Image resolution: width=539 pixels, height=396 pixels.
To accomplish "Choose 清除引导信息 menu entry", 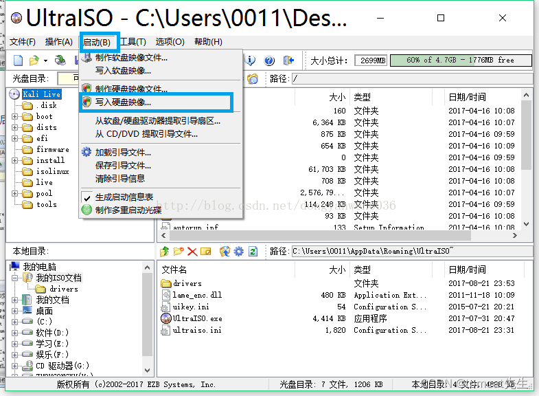I will pyautogui.click(x=161, y=179).
